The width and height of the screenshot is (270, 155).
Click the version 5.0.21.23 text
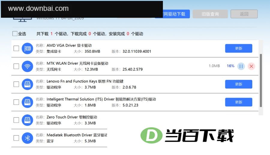tap(130, 105)
